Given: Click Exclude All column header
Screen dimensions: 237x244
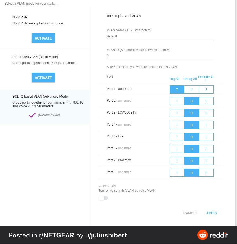Looking at the screenshot, I should point(206,79).
